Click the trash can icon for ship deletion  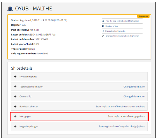pos(103,26)
